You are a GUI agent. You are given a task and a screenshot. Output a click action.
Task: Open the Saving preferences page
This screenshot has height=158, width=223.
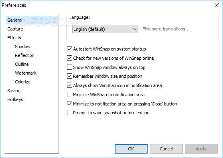coord(14,91)
